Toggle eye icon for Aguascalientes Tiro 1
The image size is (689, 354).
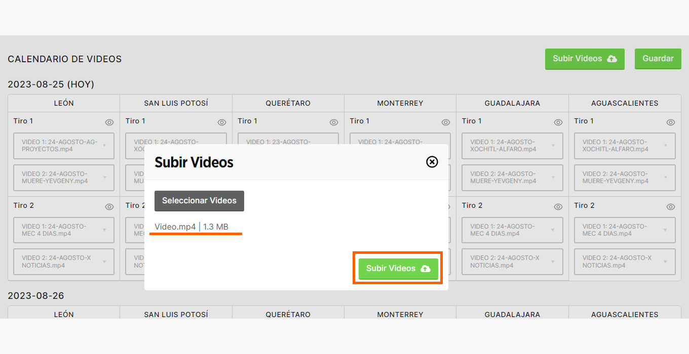(x=670, y=122)
